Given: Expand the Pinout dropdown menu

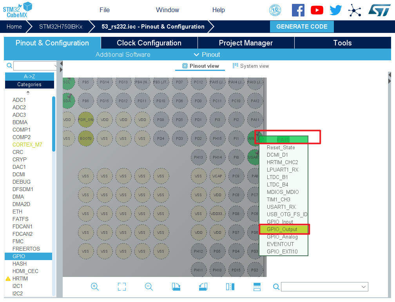Looking at the screenshot, I should pos(207,54).
